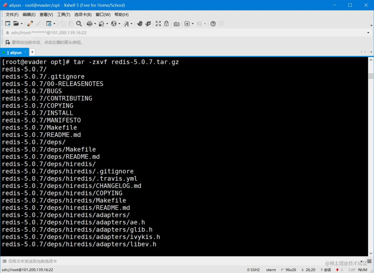Viewport: 374px width, 273px height.
Task: Click the tar -zxvf command line
Action: pos(90,62)
